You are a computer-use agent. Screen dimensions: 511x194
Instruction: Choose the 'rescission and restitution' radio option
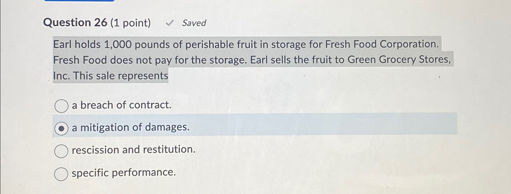point(61,150)
